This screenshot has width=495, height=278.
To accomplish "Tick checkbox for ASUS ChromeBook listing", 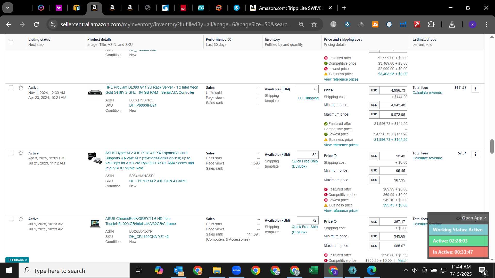I will pos(11,219).
